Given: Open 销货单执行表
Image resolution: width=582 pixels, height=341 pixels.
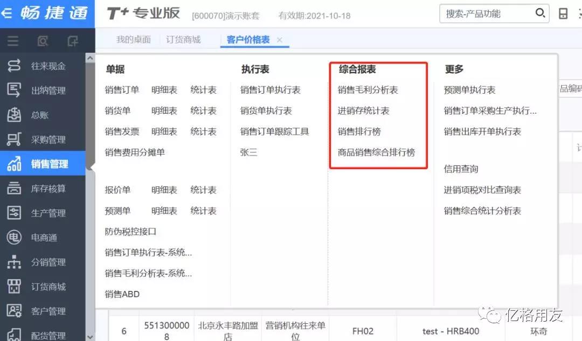Looking at the screenshot, I should [266, 110].
